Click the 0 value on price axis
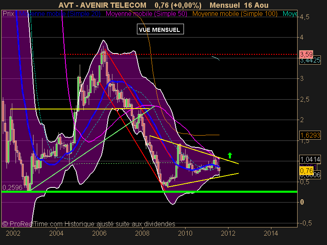Screen dimensions: 327x245 click(x=302, y=202)
